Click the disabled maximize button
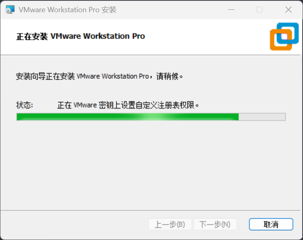The height and width of the screenshot is (240, 303). coord(259,9)
